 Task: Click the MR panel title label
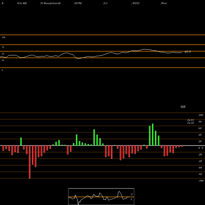click(183, 107)
